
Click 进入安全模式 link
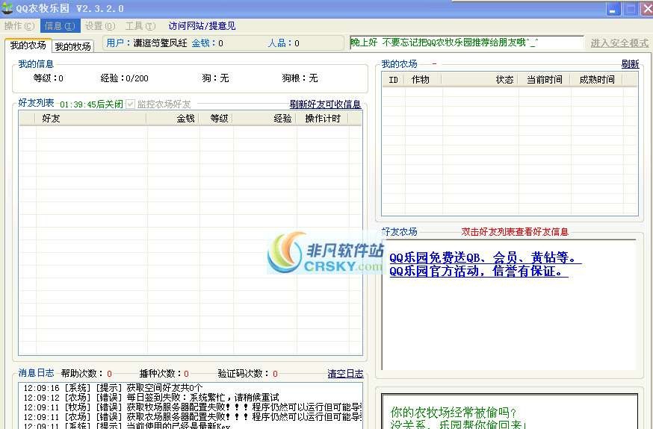click(619, 43)
